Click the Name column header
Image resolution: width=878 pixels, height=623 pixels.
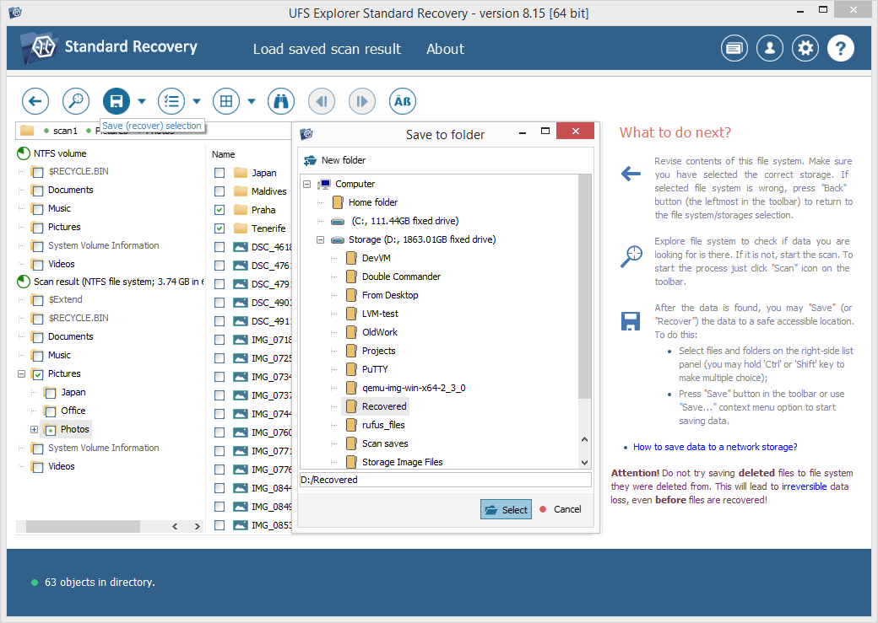pos(224,154)
